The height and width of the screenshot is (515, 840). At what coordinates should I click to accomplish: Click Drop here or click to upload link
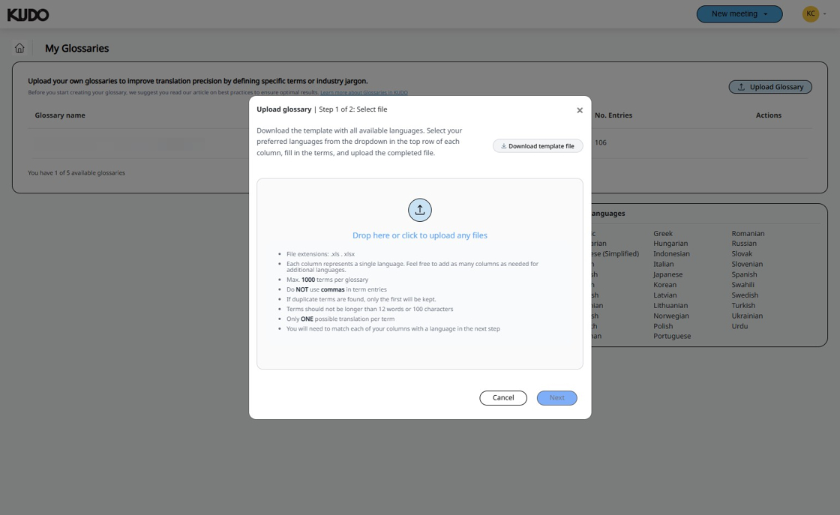click(x=419, y=235)
